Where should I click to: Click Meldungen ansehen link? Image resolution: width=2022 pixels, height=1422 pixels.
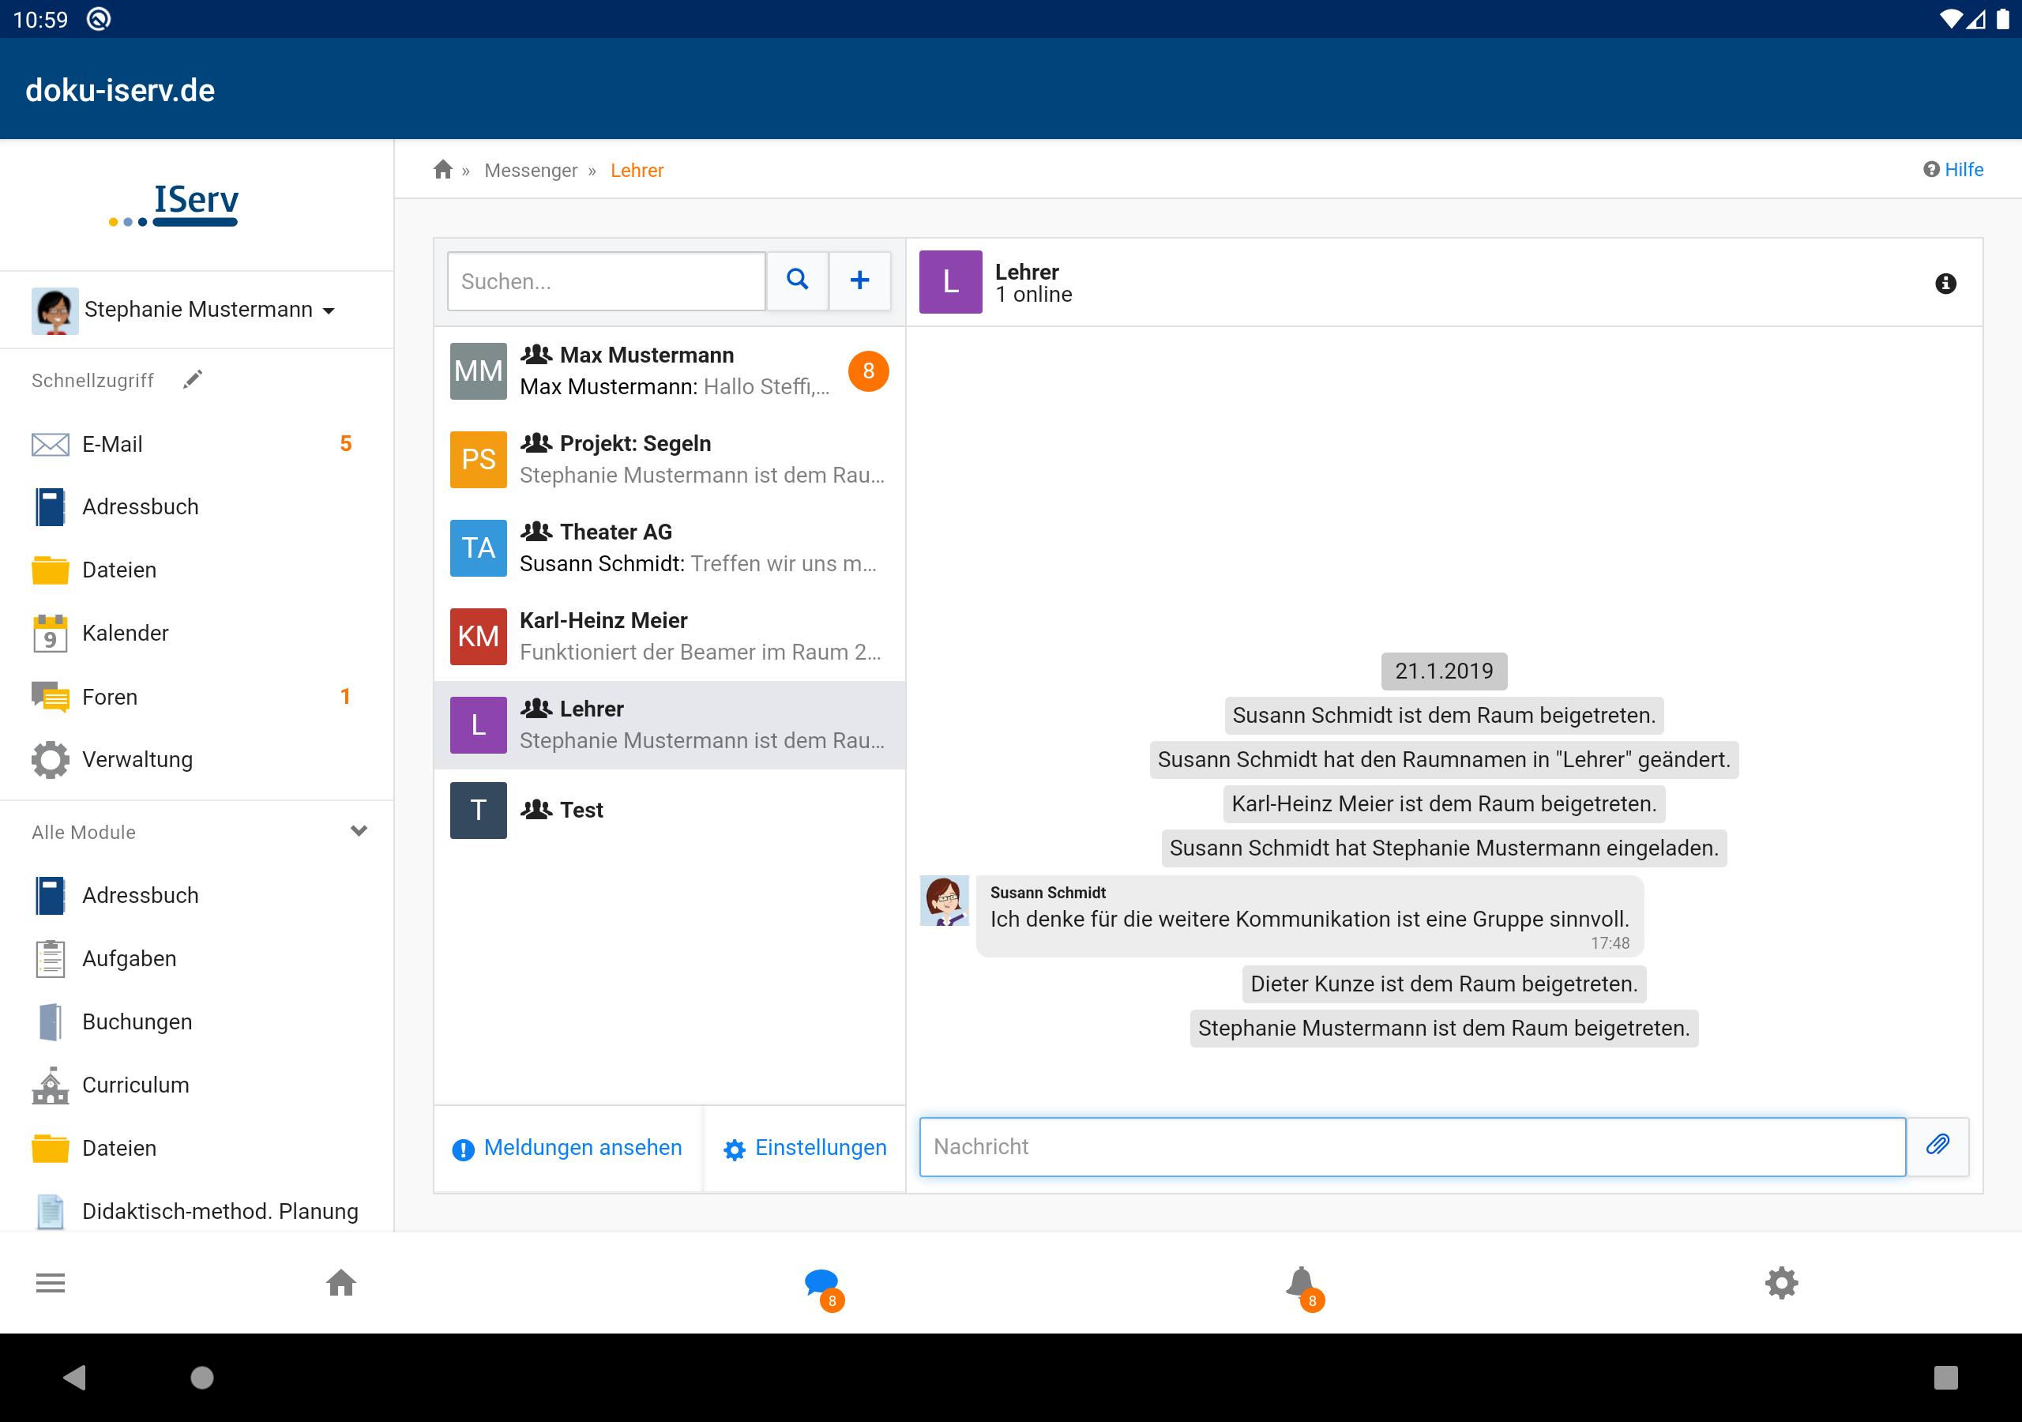pos(568,1148)
